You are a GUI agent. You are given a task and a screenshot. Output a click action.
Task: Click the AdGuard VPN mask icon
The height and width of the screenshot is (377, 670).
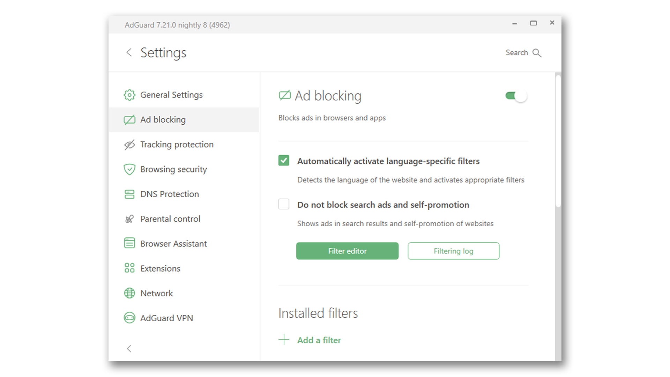click(129, 318)
